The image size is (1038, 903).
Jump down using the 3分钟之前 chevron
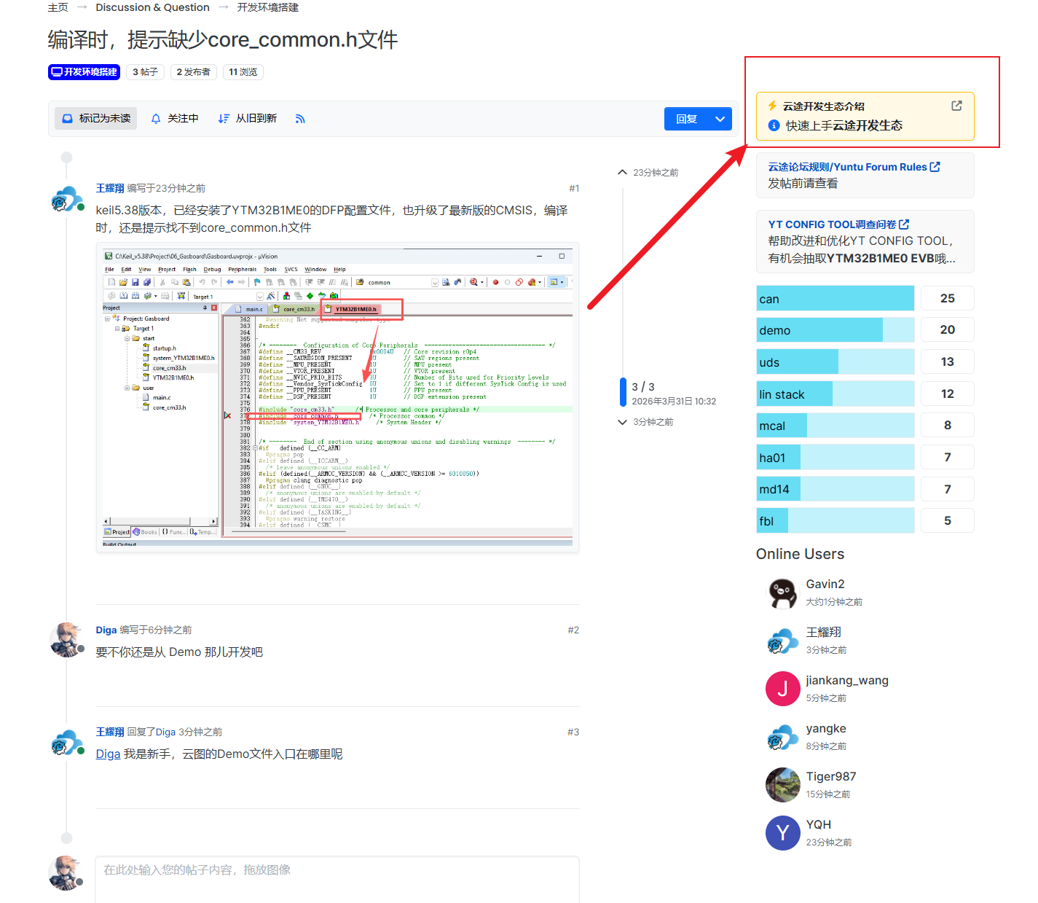point(622,422)
